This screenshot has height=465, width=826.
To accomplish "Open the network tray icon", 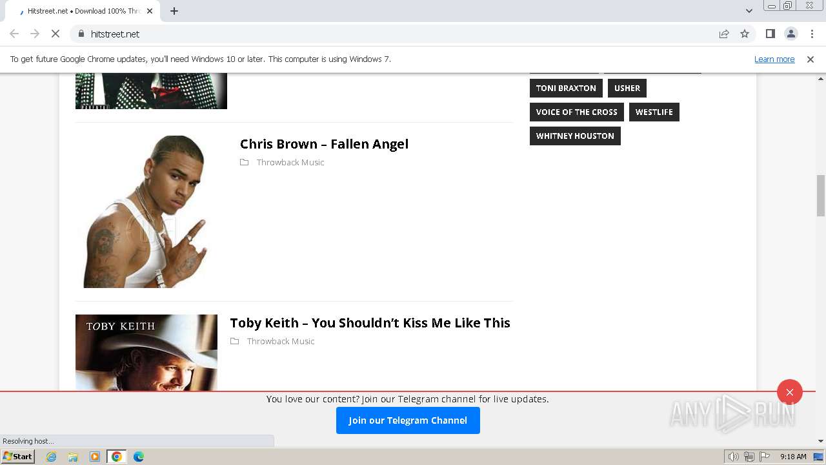I will point(749,457).
